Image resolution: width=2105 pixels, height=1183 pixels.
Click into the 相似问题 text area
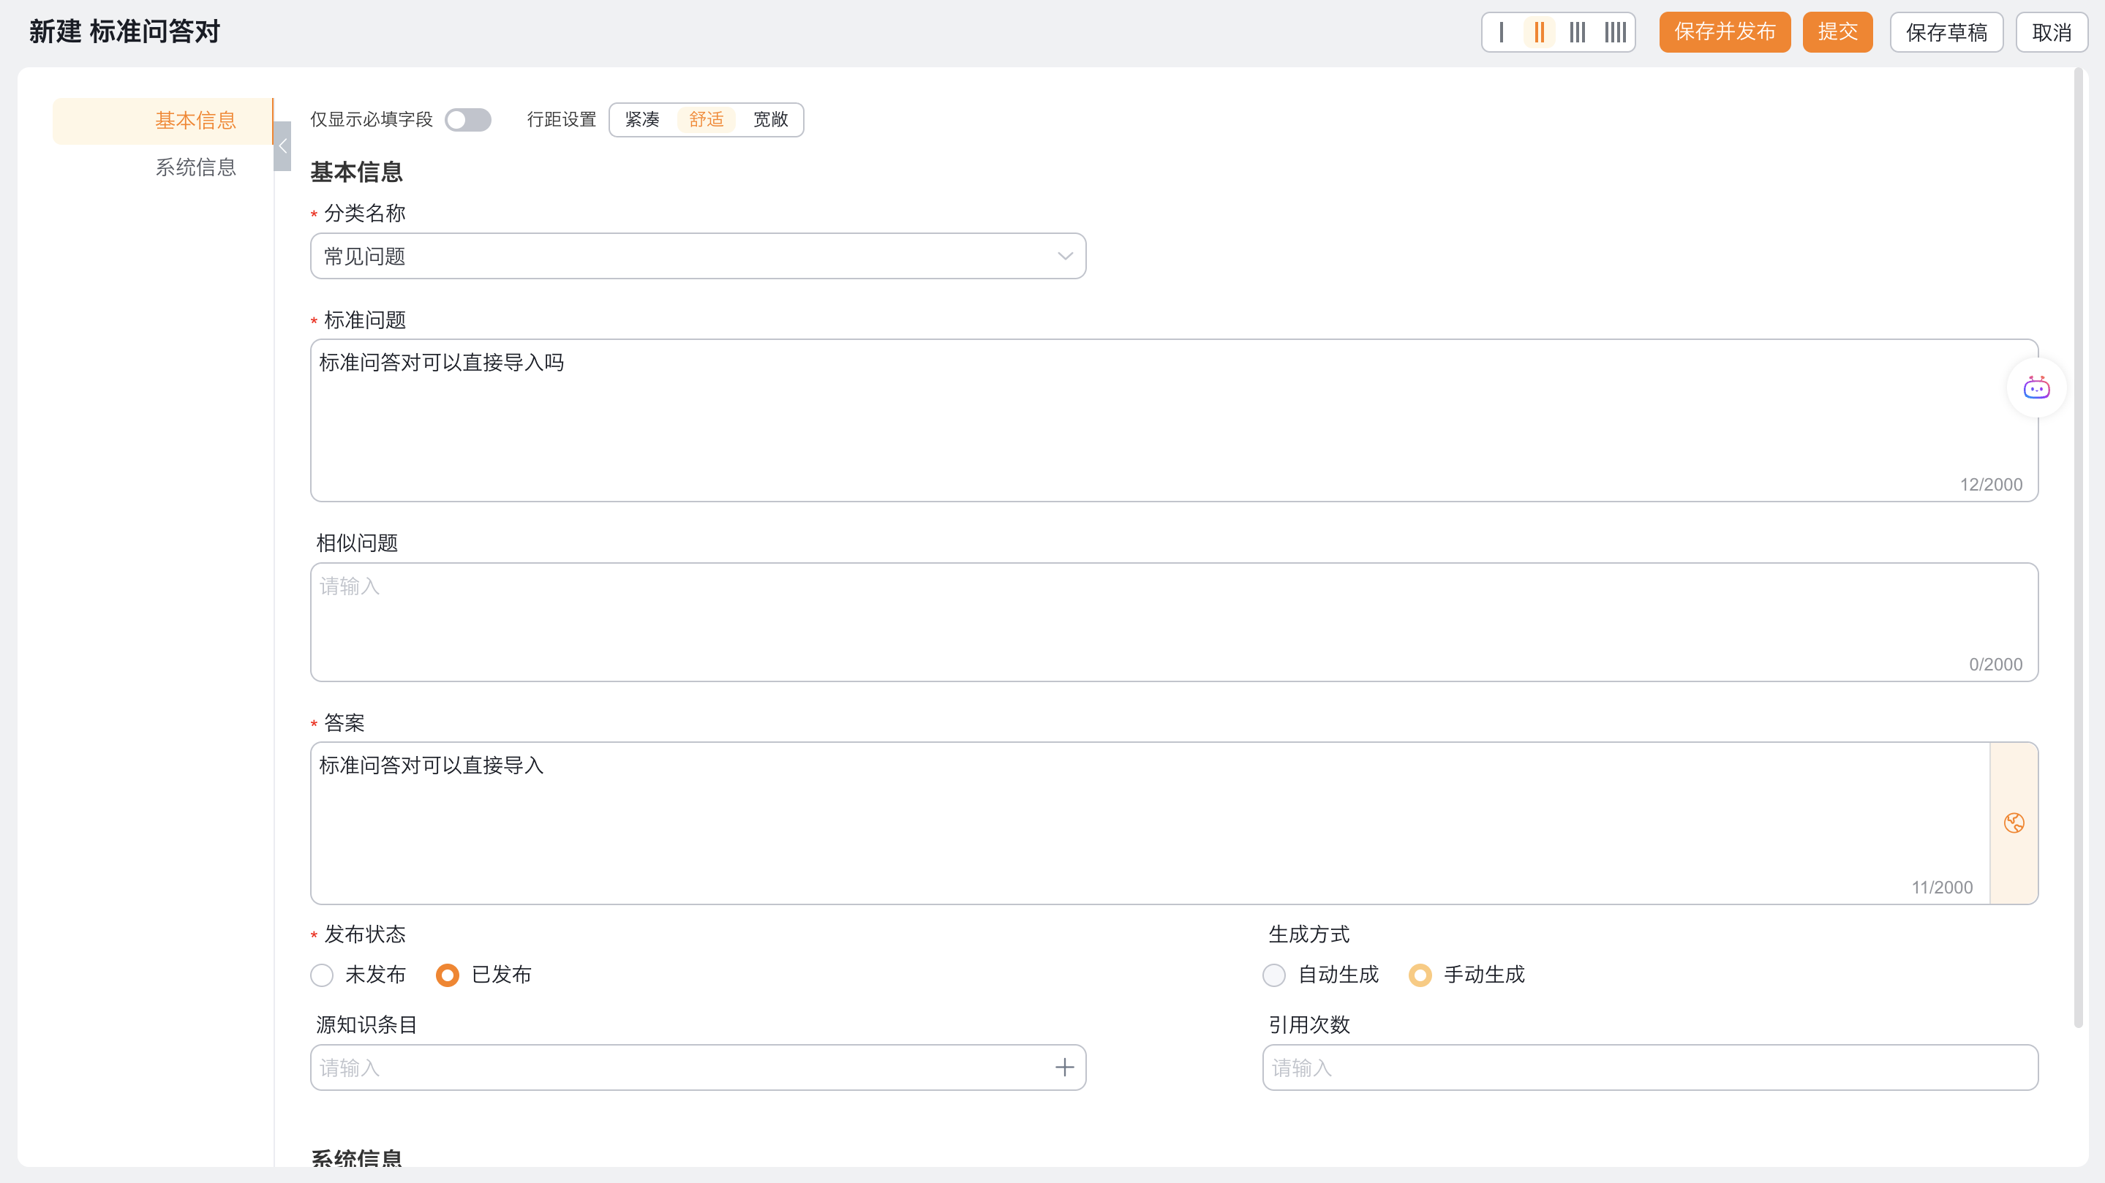coord(1173,621)
